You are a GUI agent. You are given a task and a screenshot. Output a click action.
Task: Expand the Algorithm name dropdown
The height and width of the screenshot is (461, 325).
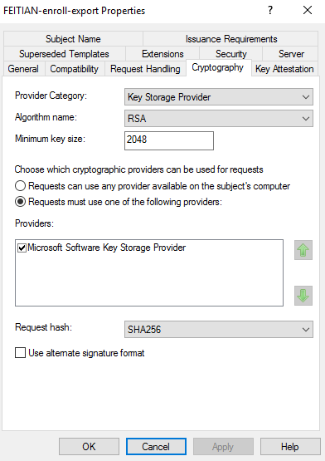[219, 119]
